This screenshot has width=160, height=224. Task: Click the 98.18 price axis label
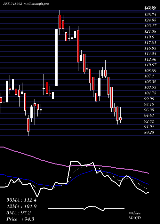tap(149, 104)
